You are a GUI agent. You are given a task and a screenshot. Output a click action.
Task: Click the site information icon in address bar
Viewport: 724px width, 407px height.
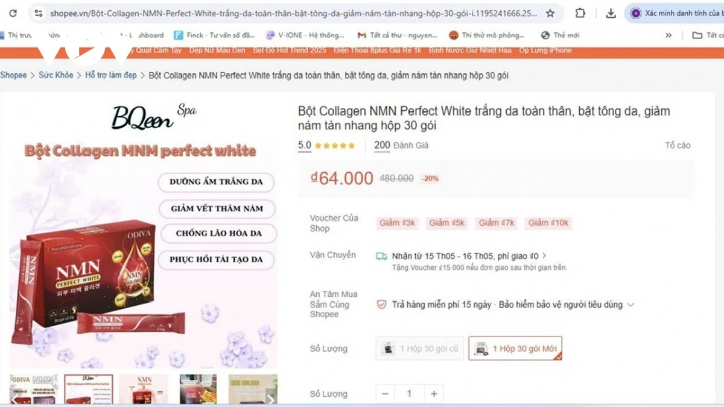coord(39,13)
